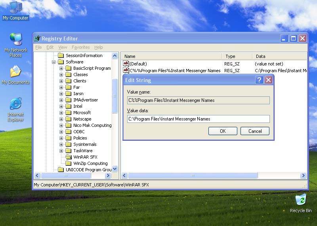The width and height of the screenshot is (317, 226).
Task: Click values pane scroll right arrow
Action: tap(303, 175)
